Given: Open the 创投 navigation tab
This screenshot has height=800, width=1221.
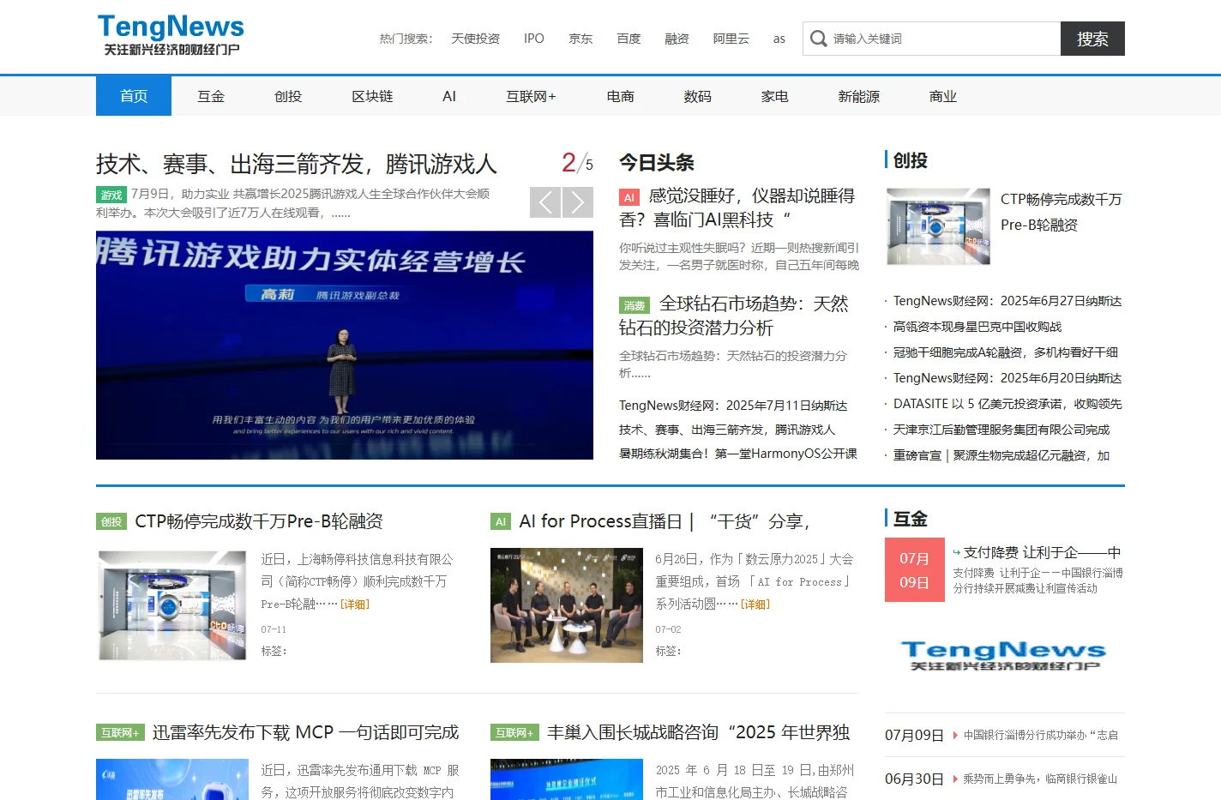Looking at the screenshot, I should [x=288, y=96].
